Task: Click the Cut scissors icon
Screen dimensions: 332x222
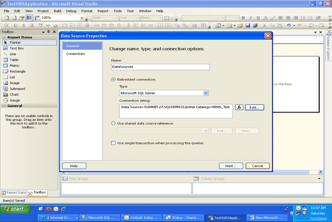Action: 264,25
